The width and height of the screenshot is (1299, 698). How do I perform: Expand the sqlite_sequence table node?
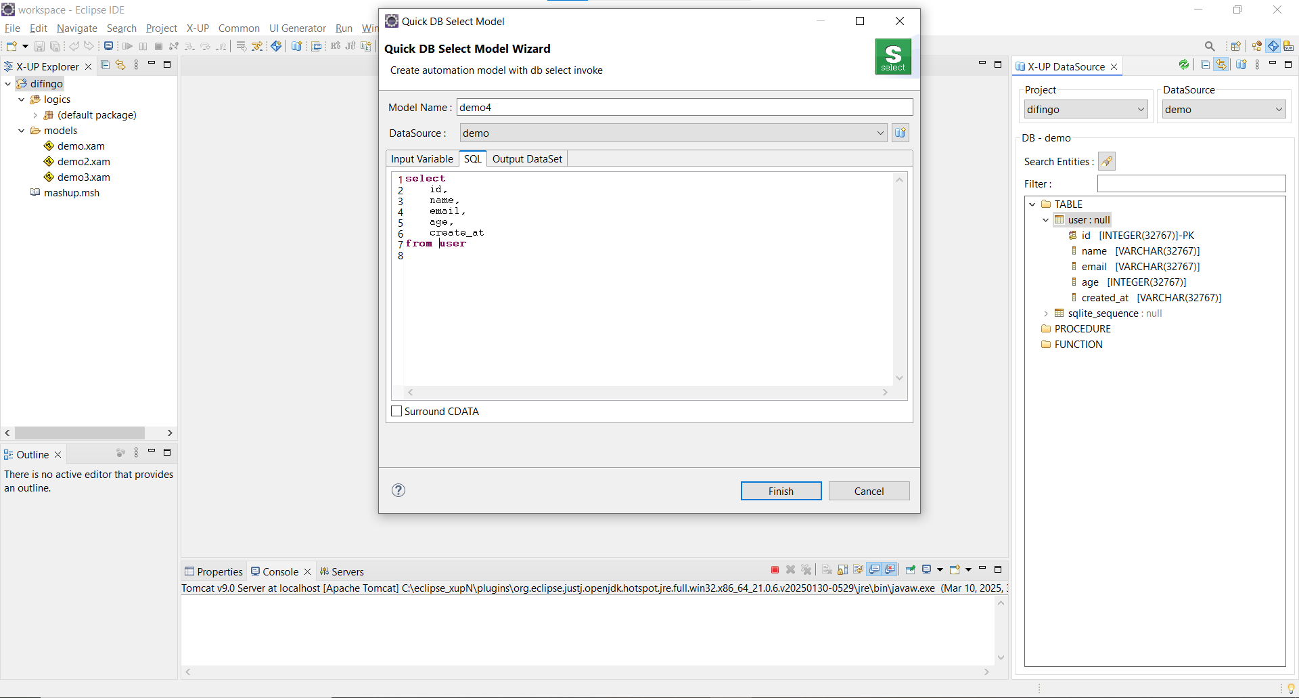click(x=1046, y=313)
